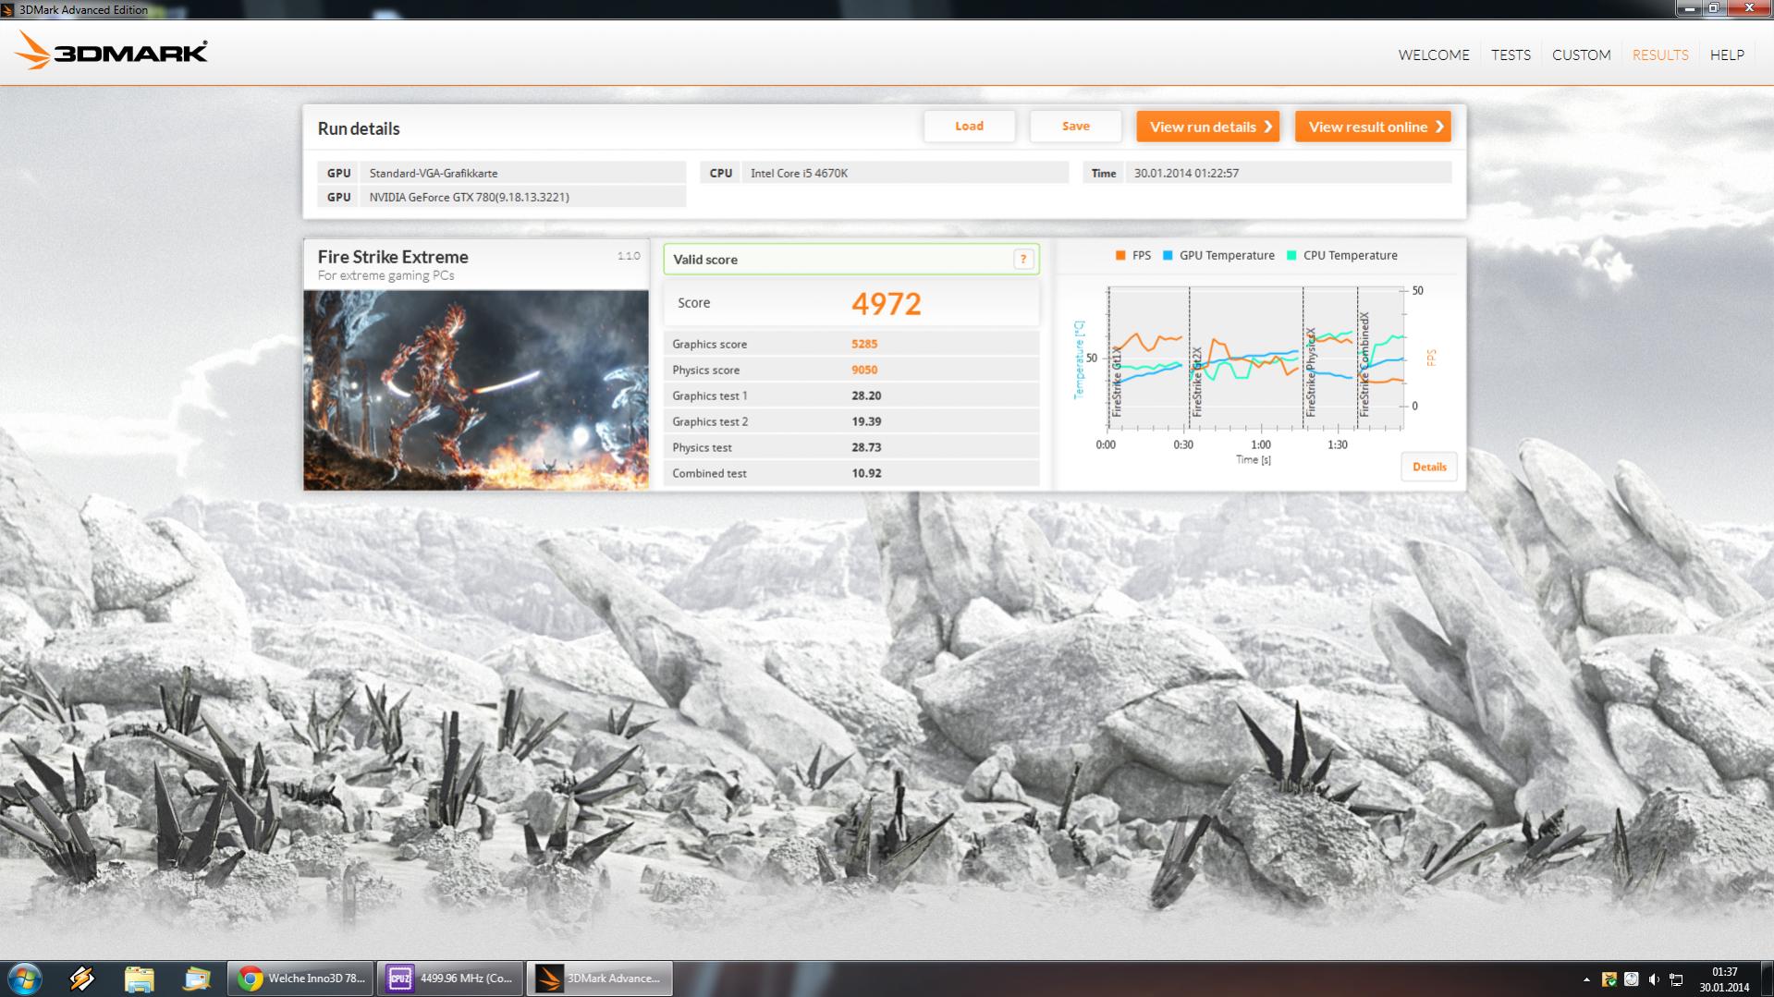The width and height of the screenshot is (1774, 997).
Task: Select the Graphics test 2 row 19.39
Action: (850, 421)
